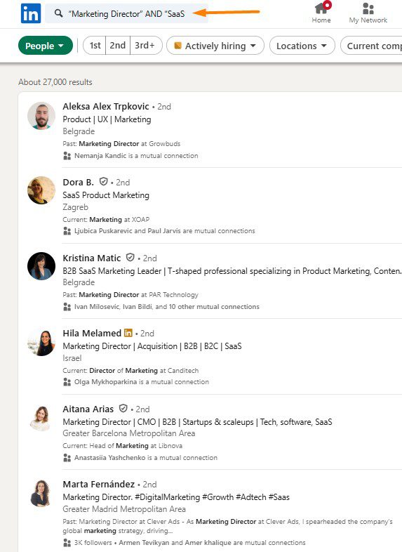The height and width of the screenshot is (552, 402).
Task: Expand the Actively hiring dropdown
Action: coord(215,46)
